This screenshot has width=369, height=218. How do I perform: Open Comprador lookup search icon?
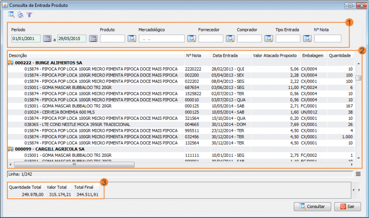[268, 39]
